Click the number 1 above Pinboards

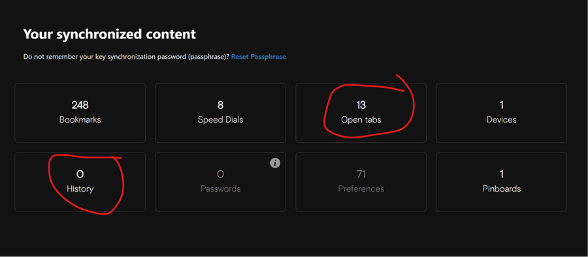[502, 174]
